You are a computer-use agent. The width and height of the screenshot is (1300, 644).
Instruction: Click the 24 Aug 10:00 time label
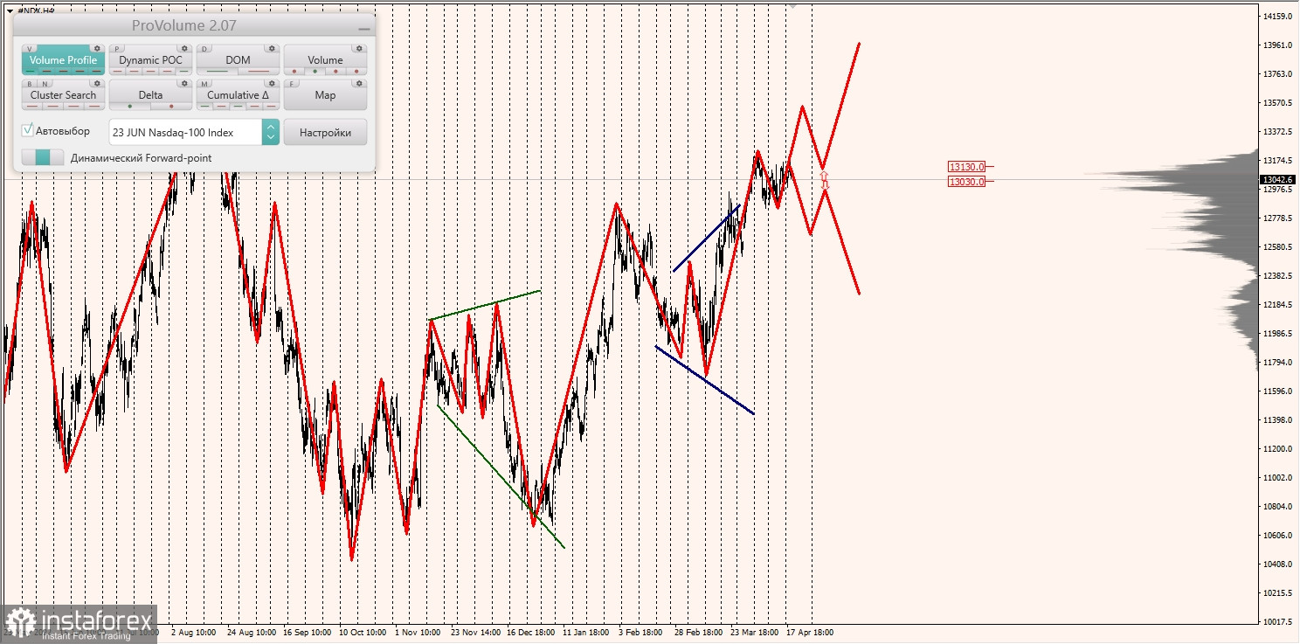click(x=252, y=631)
